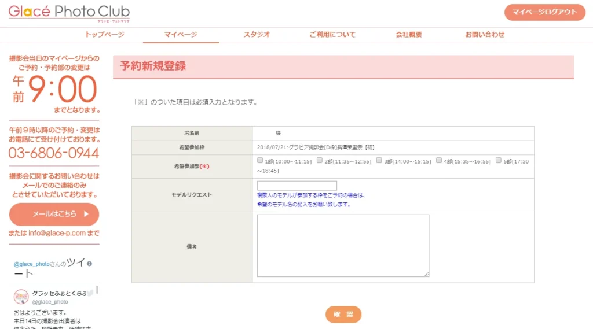Click the arrow on メールはこちら button
This screenshot has height=329, width=593.
86,214
